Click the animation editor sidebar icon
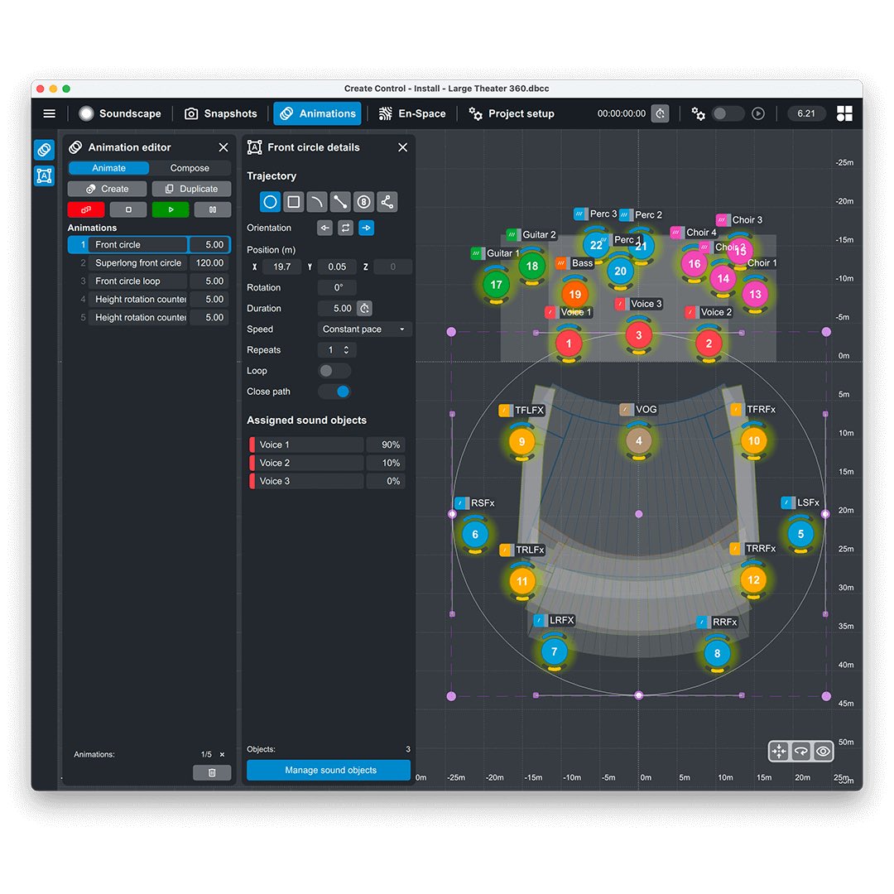Image resolution: width=894 pixels, height=894 pixels. point(44,150)
